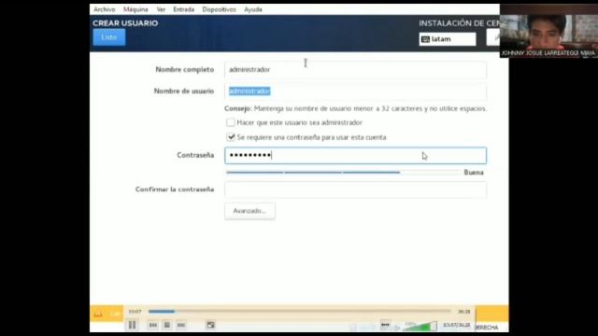Click into the Nombre de usuario field
This screenshot has height=336, width=598.
point(355,91)
